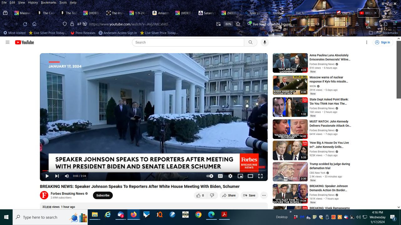
Task: Open the more actions menu beside Save
Action: click(264, 195)
